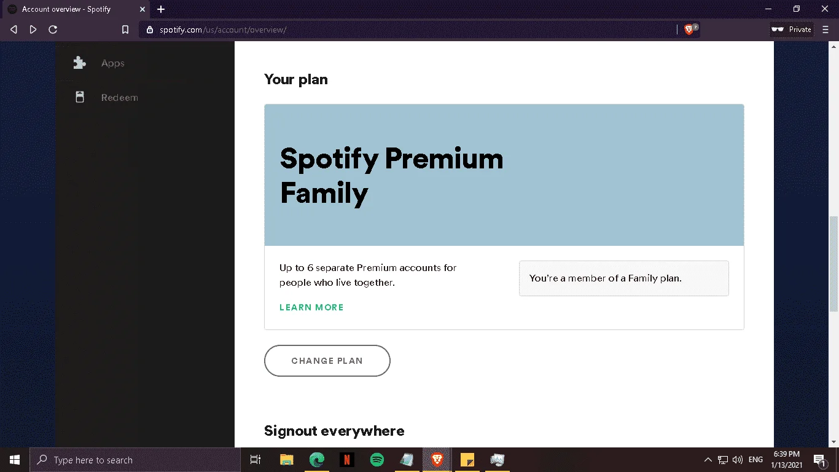This screenshot has width=839, height=472.
Task: Open a new tab with plus button
Action: [x=161, y=9]
